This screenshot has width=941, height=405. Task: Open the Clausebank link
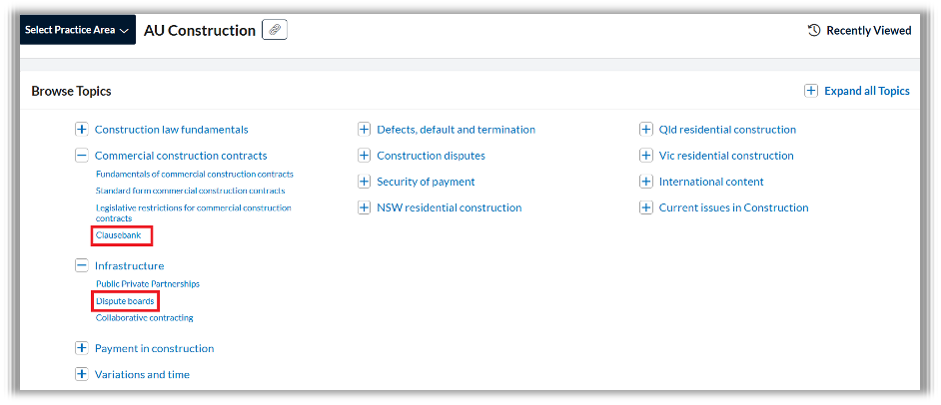coord(119,235)
